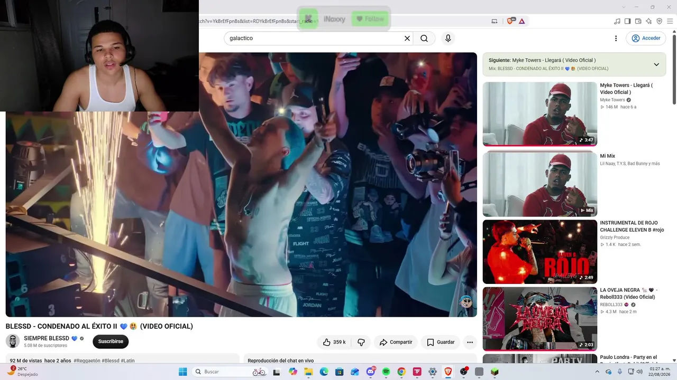Click 'LA OVEJA NEGRA' video title text
The height and width of the screenshot is (380, 677).
coord(628,293)
